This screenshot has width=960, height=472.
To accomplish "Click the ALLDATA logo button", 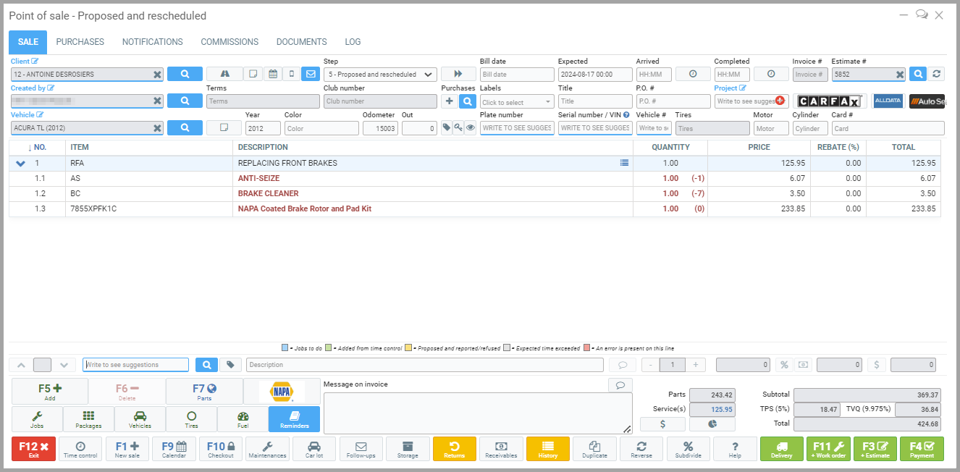I will [888, 101].
